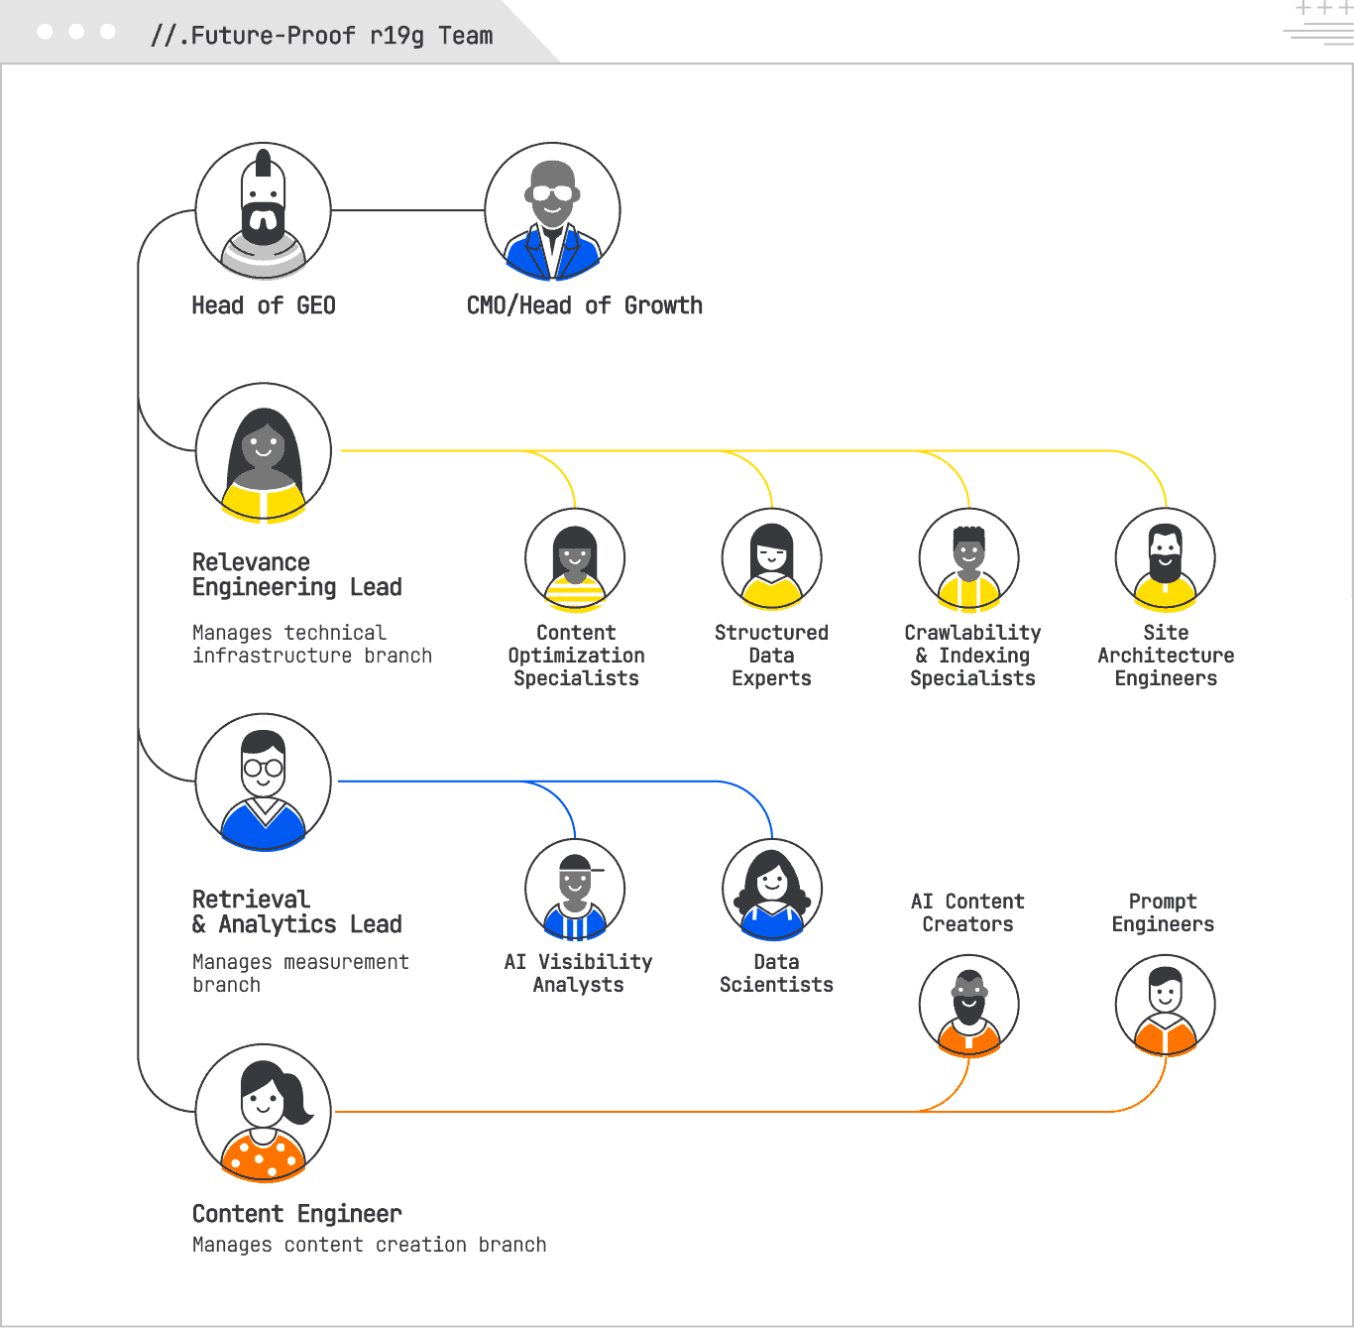Select the Crawlability & Indexing Specialists avatar
Screen dimensions: 1354x1328
tap(968, 559)
